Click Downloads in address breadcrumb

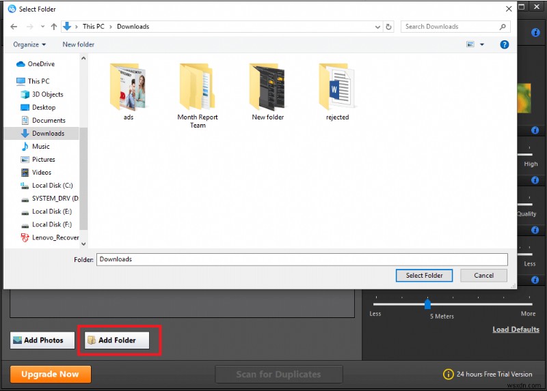click(x=133, y=27)
